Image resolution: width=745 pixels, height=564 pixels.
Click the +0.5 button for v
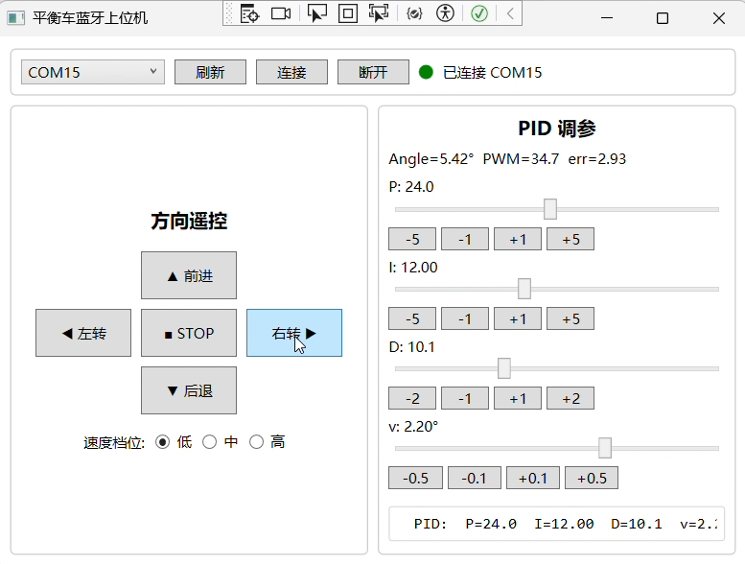click(x=592, y=478)
